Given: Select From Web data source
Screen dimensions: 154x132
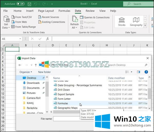Looking at the screenshot, I should 13,22.
